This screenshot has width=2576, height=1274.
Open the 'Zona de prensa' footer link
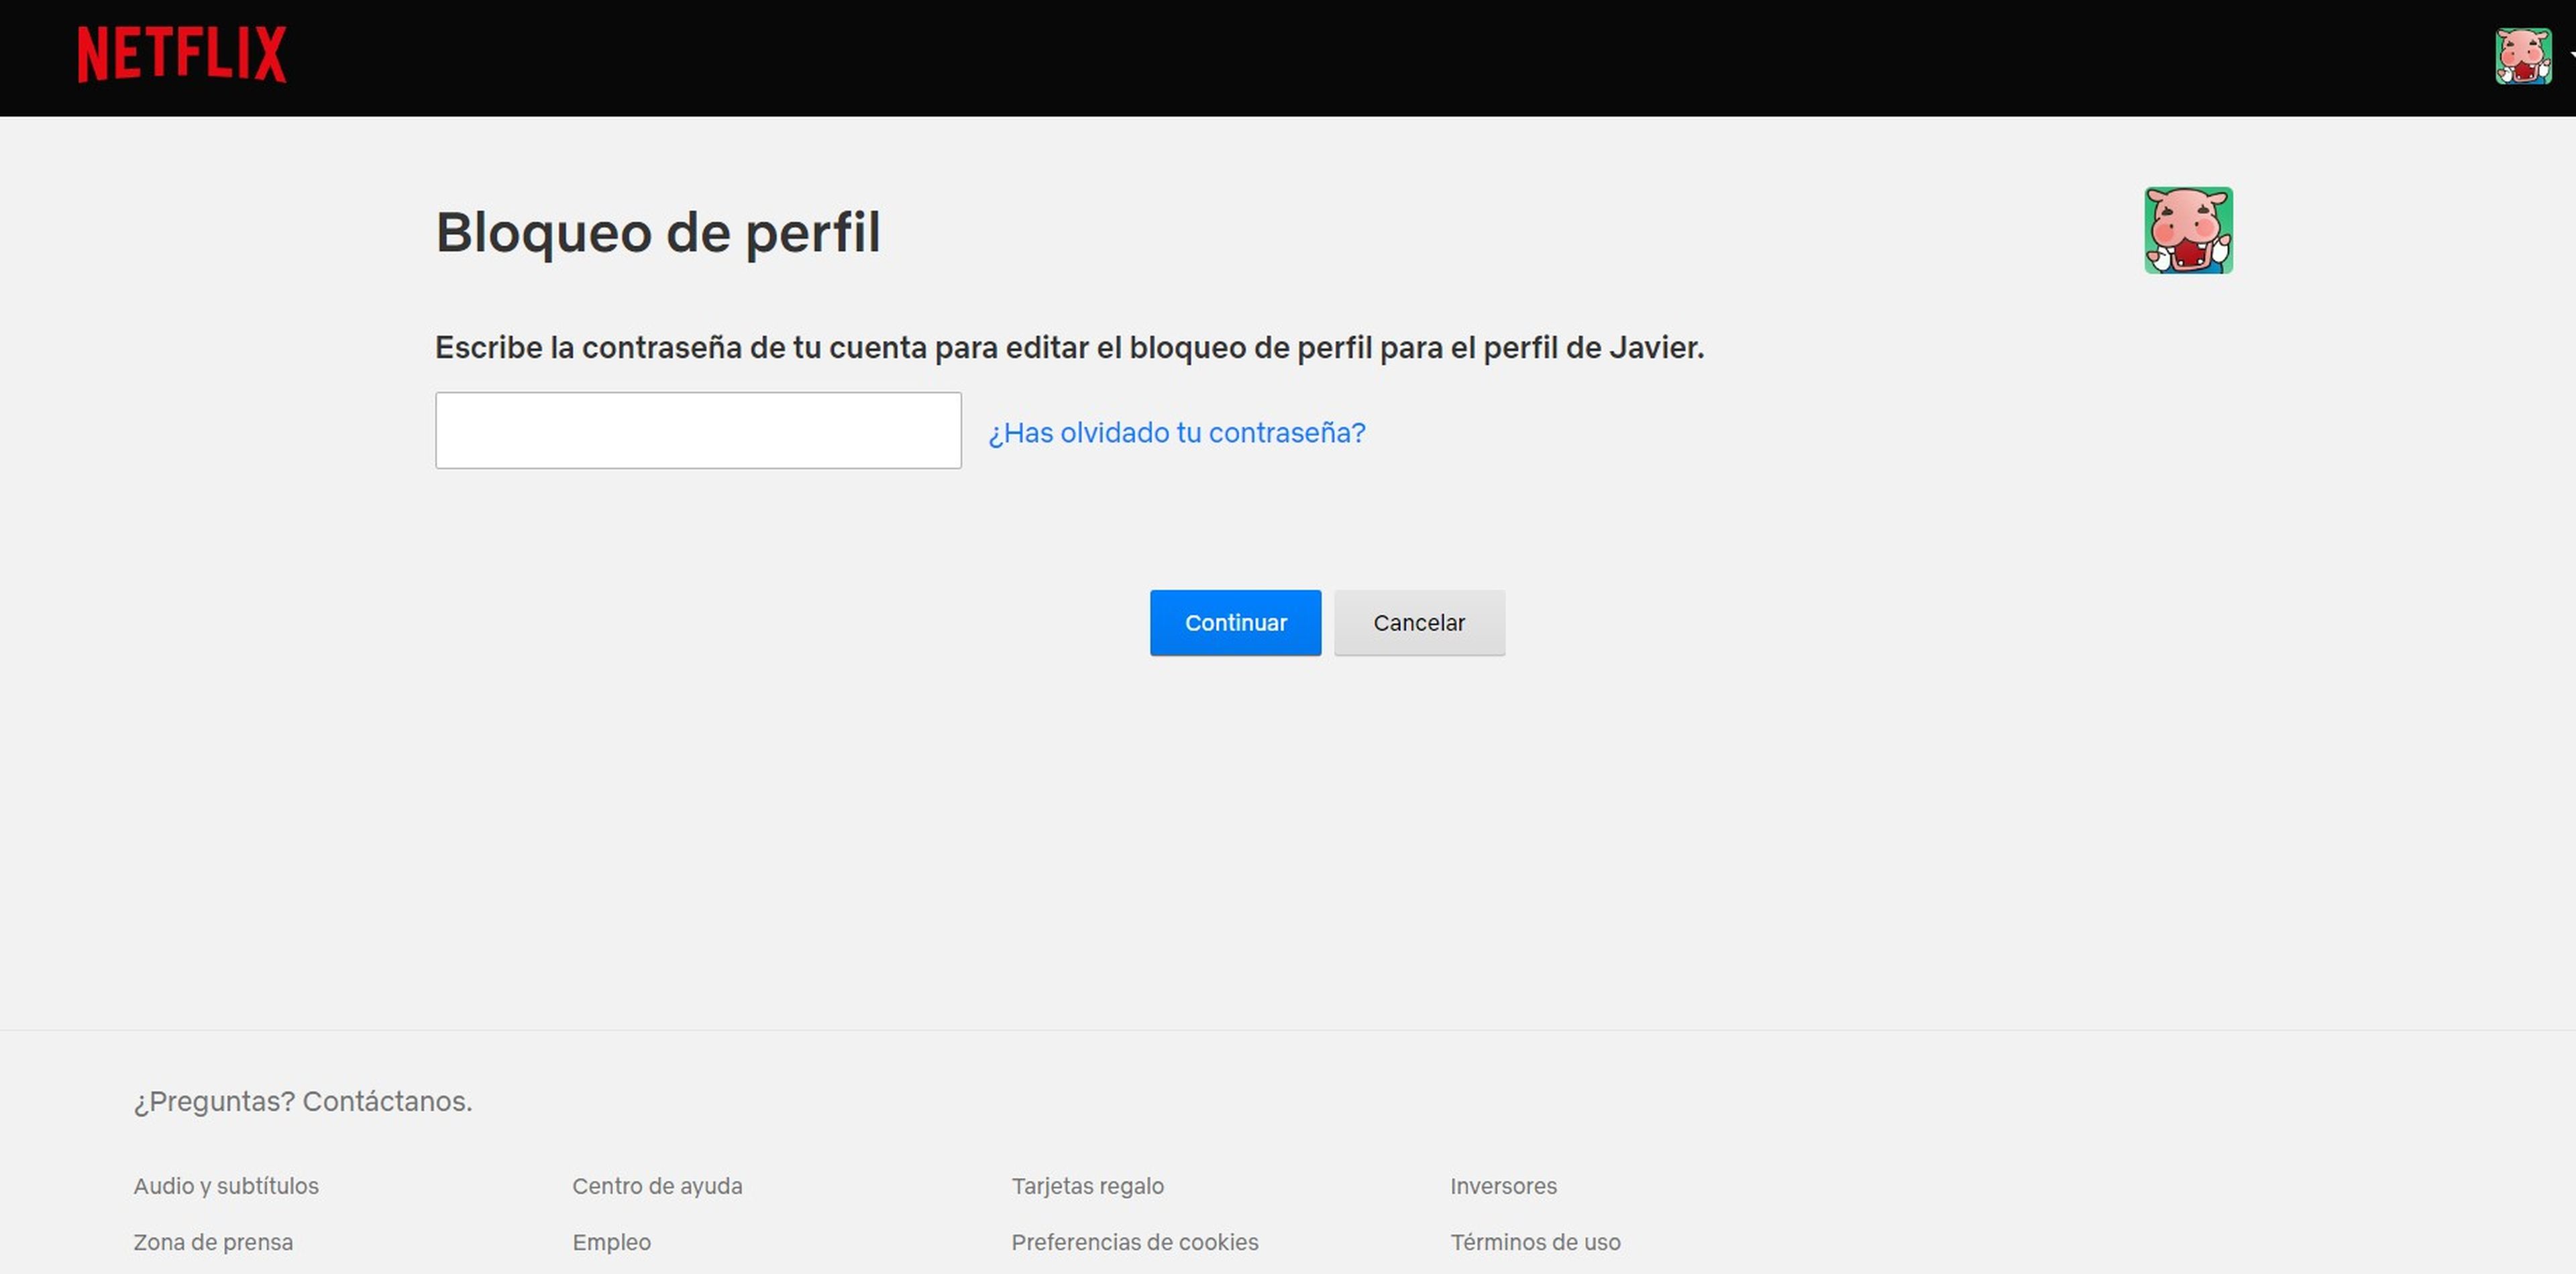213,1242
